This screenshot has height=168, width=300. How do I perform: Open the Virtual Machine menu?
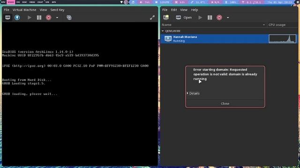click(24, 10)
